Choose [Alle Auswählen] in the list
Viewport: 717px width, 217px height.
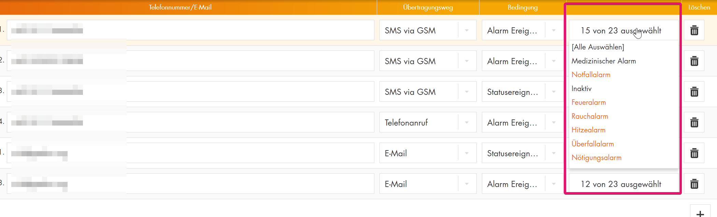click(x=598, y=47)
